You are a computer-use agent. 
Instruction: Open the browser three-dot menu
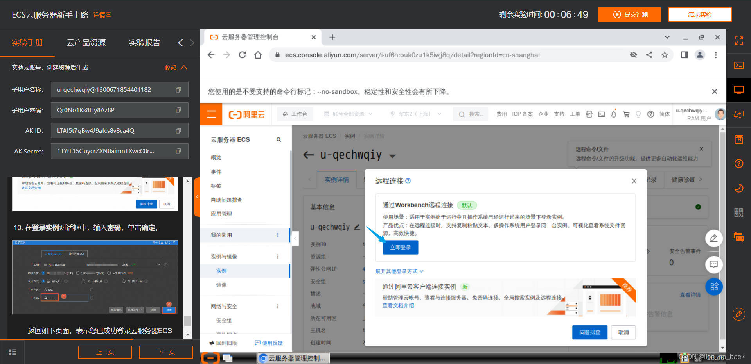pyautogui.click(x=715, y=55)
